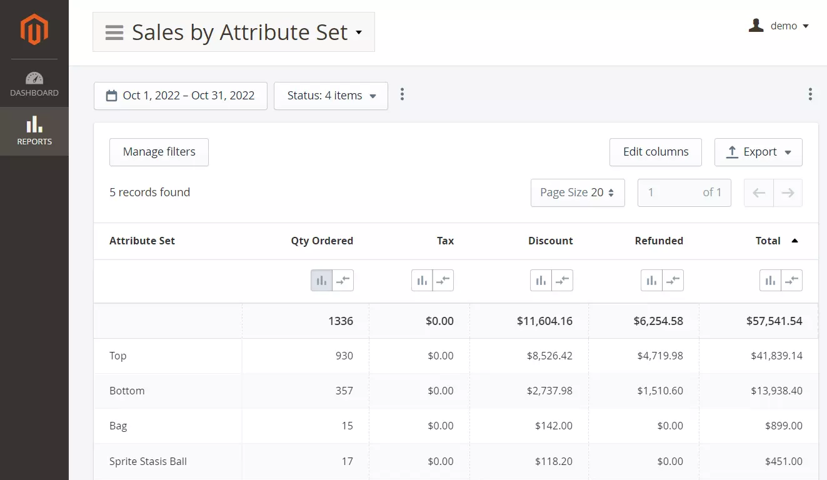Open the Dashboard from the sidebar

(34, 84)
